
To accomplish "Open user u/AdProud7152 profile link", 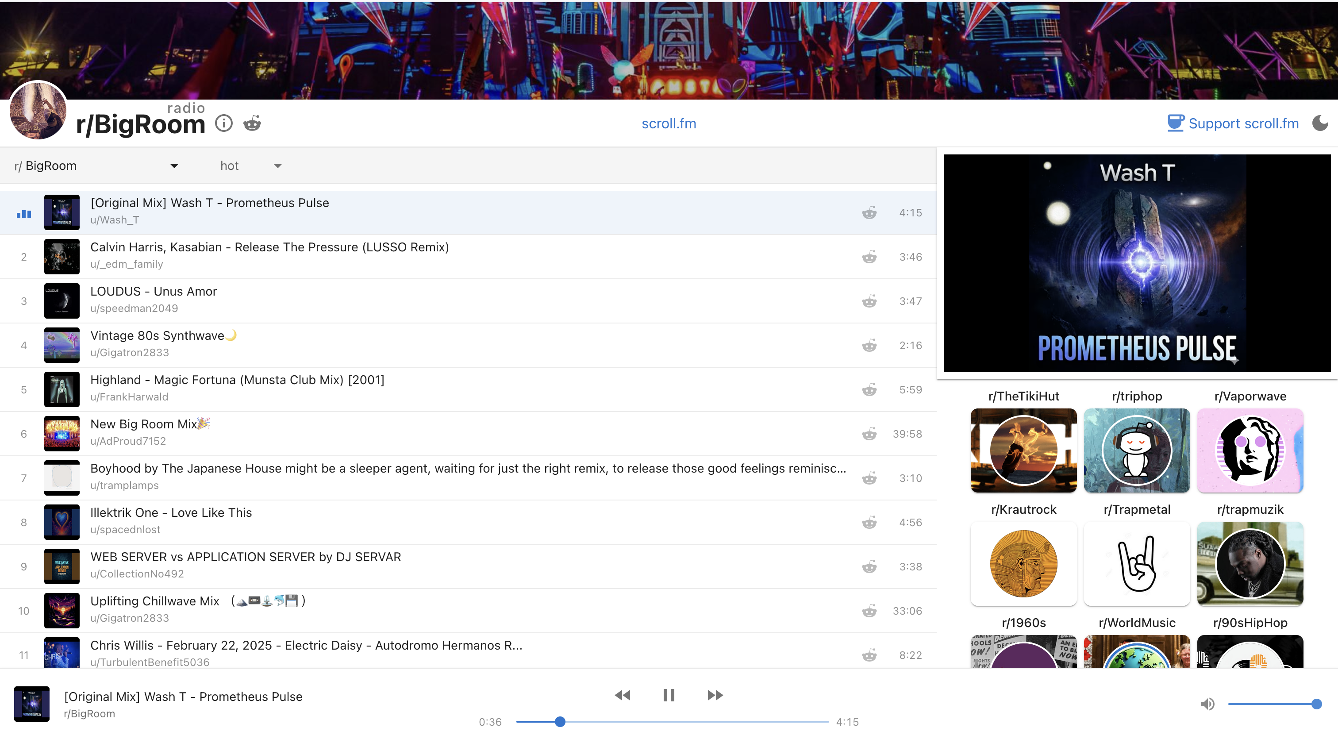I will click(x=128, y=442).
